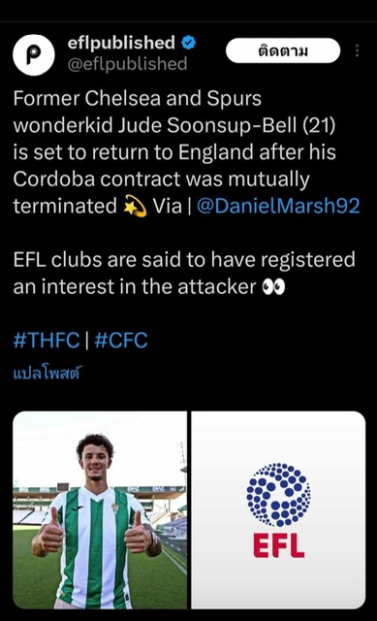This screenshot has height=621, width=377.
Task: Open the #CFC hashtag
Action: point(121,340)
